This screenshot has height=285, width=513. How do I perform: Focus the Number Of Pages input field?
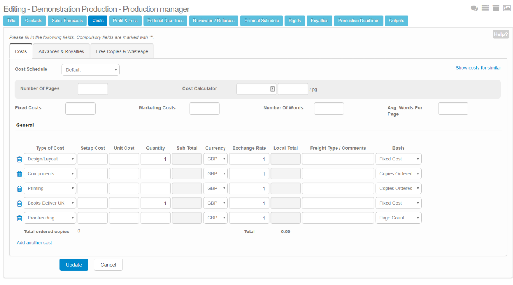(93, 89)
